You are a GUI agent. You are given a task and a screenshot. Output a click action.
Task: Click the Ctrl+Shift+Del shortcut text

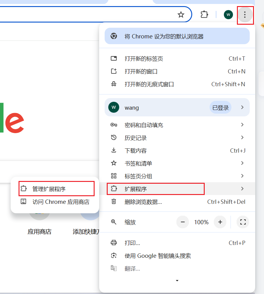226,202
